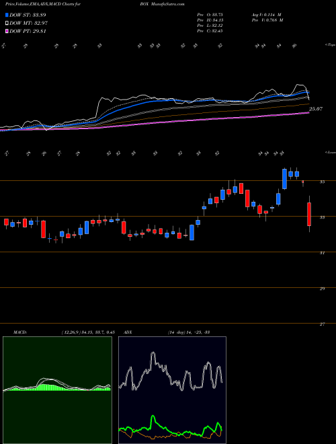
Task: Select the 'DOW PT: 29.81' legend text
Action: [x=28, y=32]
